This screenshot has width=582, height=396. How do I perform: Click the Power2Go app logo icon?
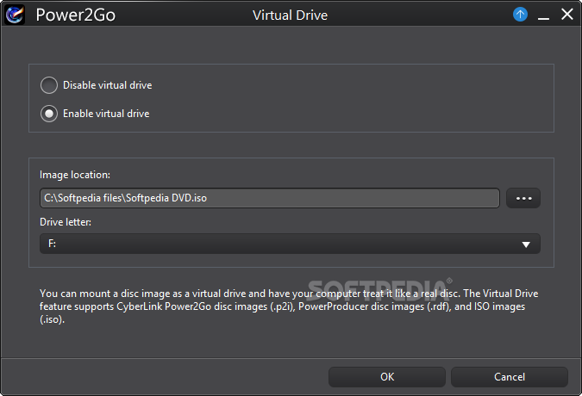click(15, 15)
